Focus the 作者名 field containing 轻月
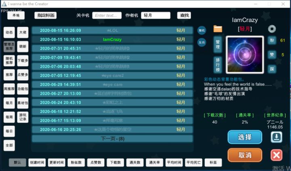 (156, 15)
